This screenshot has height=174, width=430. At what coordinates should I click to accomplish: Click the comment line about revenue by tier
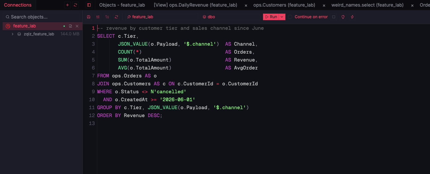point(181,28)
